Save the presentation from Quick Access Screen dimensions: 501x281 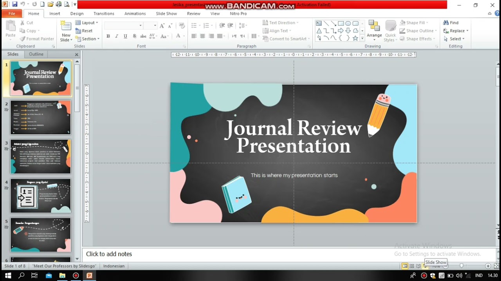tap(14, 4)
